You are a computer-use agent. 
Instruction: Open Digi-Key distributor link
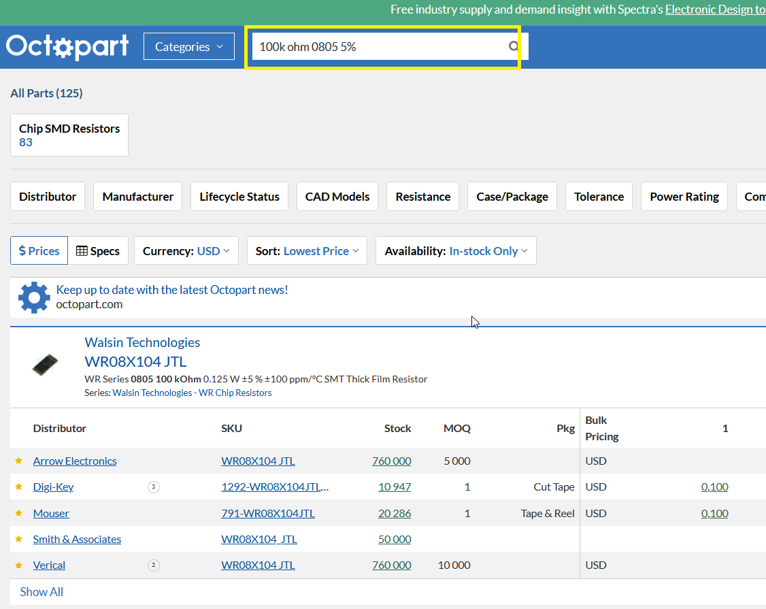tap(53, 487)
